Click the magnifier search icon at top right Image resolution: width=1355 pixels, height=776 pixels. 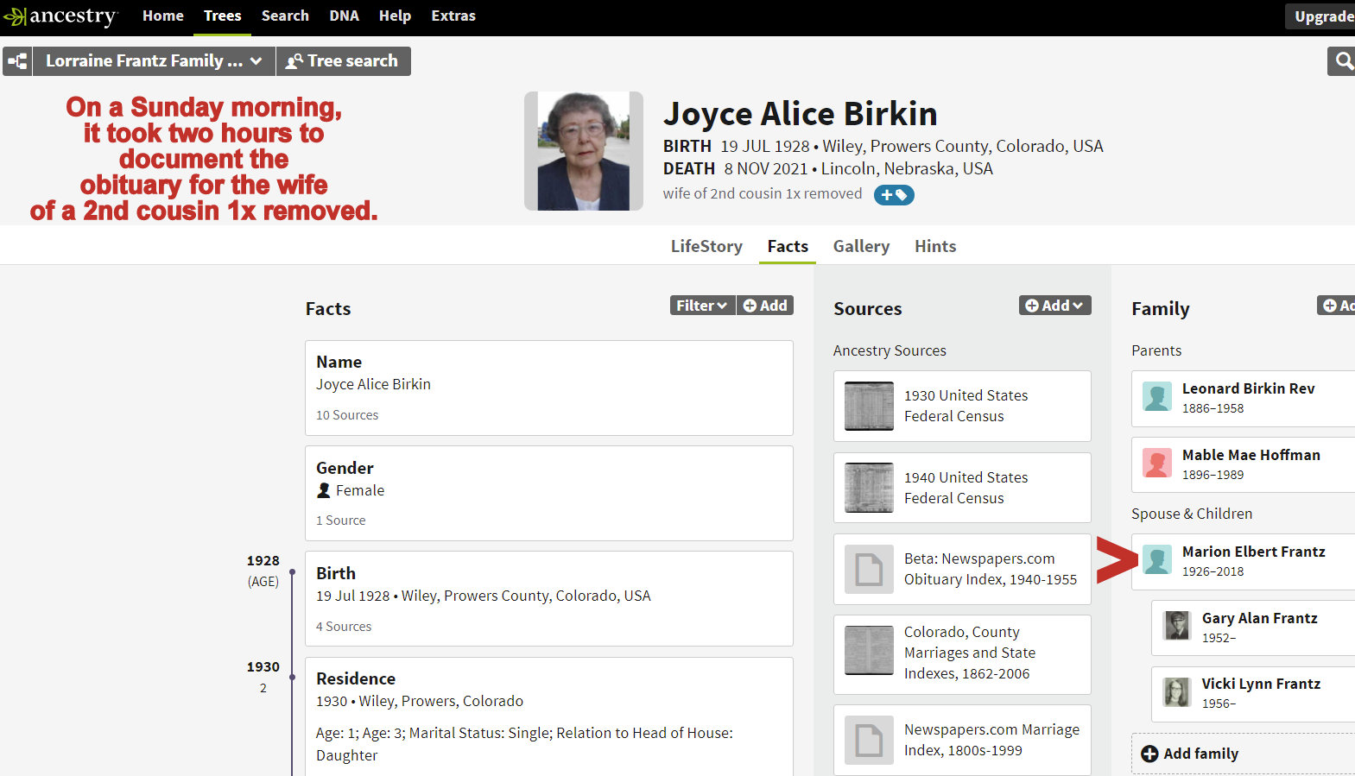point(1343,61)
